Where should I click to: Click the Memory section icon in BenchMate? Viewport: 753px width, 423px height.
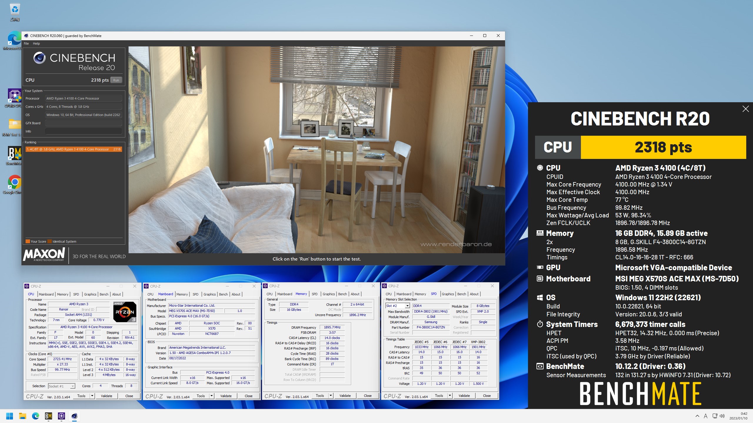click(x=540, y=233)
